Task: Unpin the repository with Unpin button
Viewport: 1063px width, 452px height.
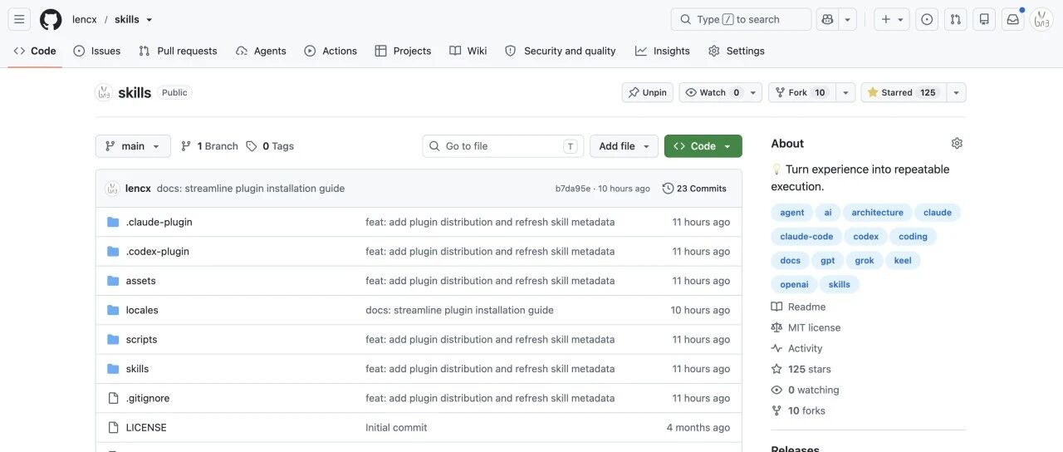Action: click(x=647, y=92)
